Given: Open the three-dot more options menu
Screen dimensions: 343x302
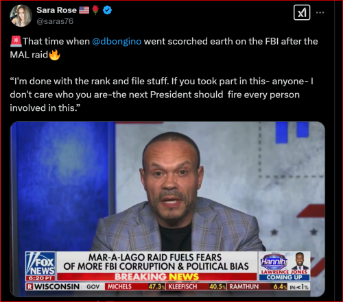Looking at the screenshot, I should point(320,12).
